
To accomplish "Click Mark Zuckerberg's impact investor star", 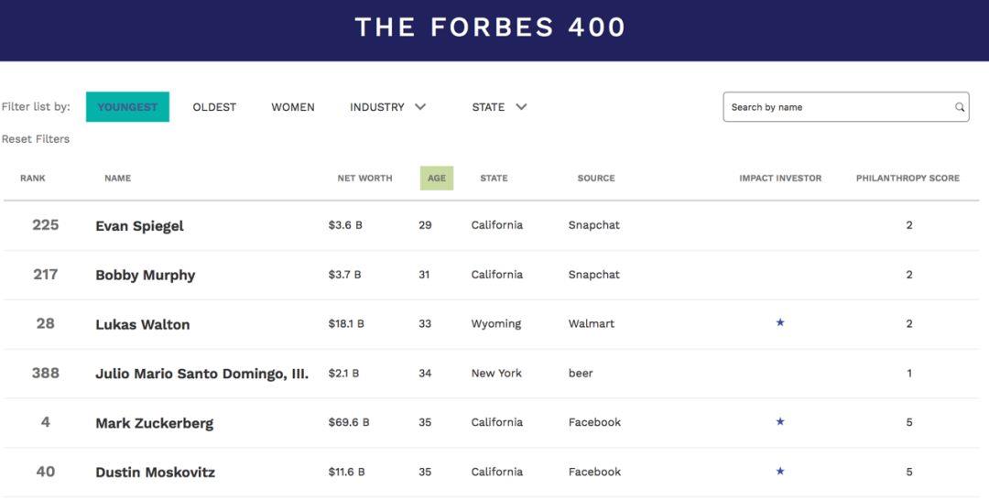I will tap(780, 422).
